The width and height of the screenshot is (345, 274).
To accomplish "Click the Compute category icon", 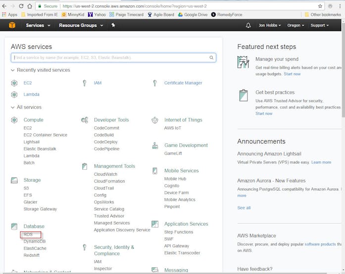I will coord(14,120).
